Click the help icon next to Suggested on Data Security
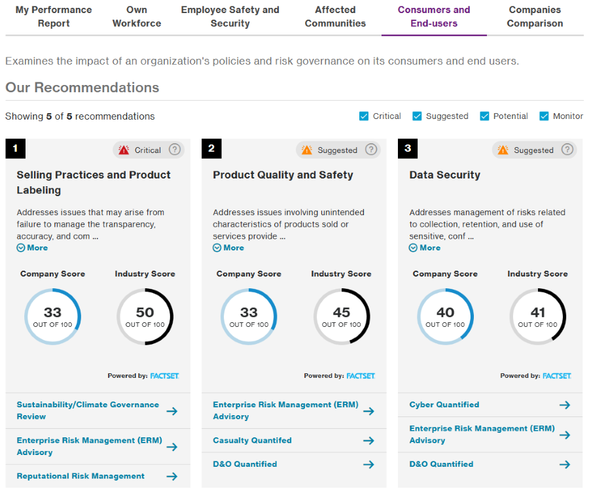The image size is (589, 489). coord(567,150)
